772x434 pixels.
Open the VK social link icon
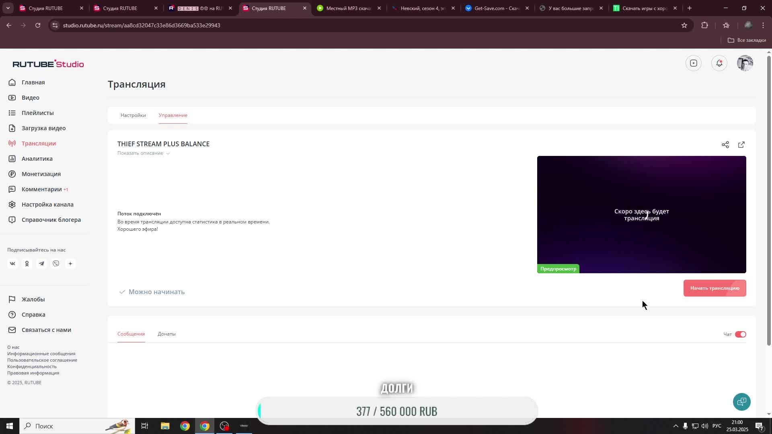[x=12, y=264]
